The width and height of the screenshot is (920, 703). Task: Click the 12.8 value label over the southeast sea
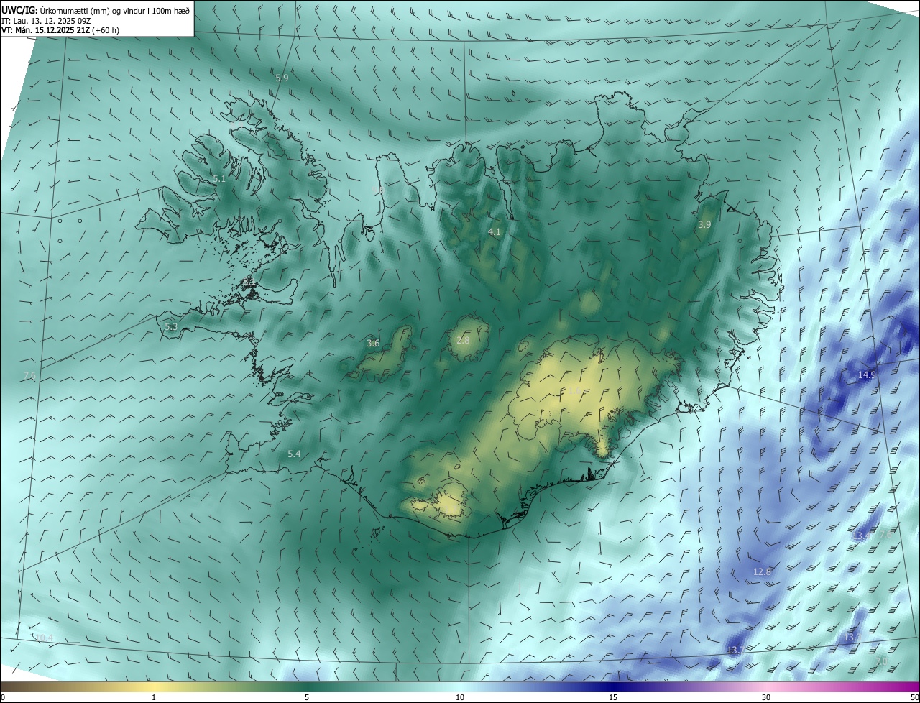[762, 571]
